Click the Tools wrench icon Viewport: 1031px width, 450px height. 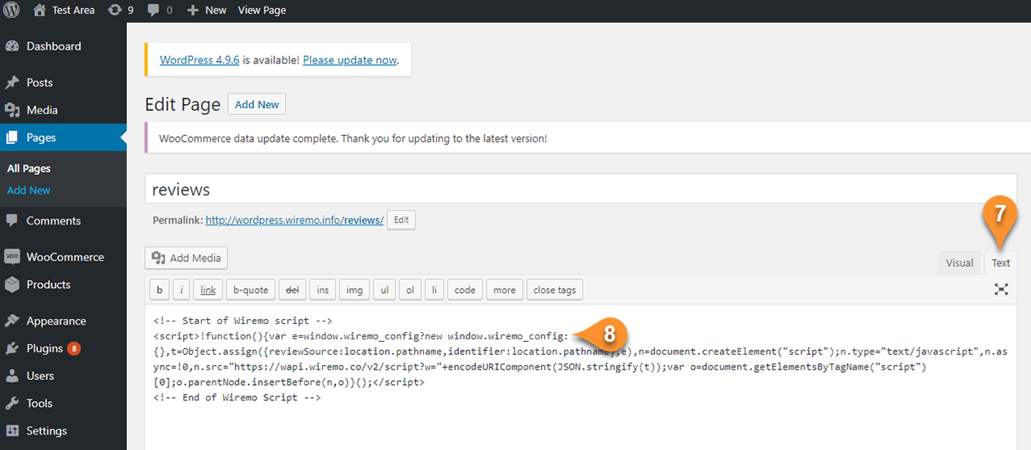(12, 403)
